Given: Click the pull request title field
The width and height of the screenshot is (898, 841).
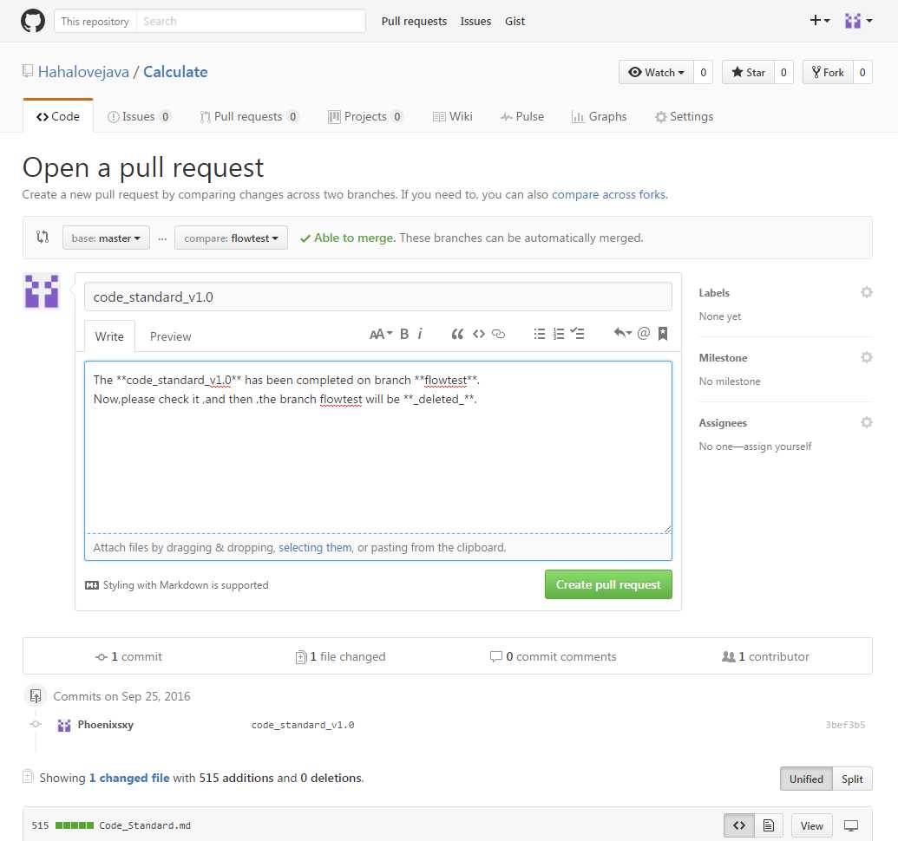Looking at the screenshot, I should coord(378,297).
